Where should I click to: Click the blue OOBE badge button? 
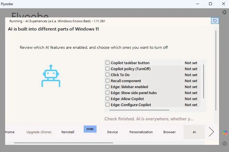pos(90,129)
